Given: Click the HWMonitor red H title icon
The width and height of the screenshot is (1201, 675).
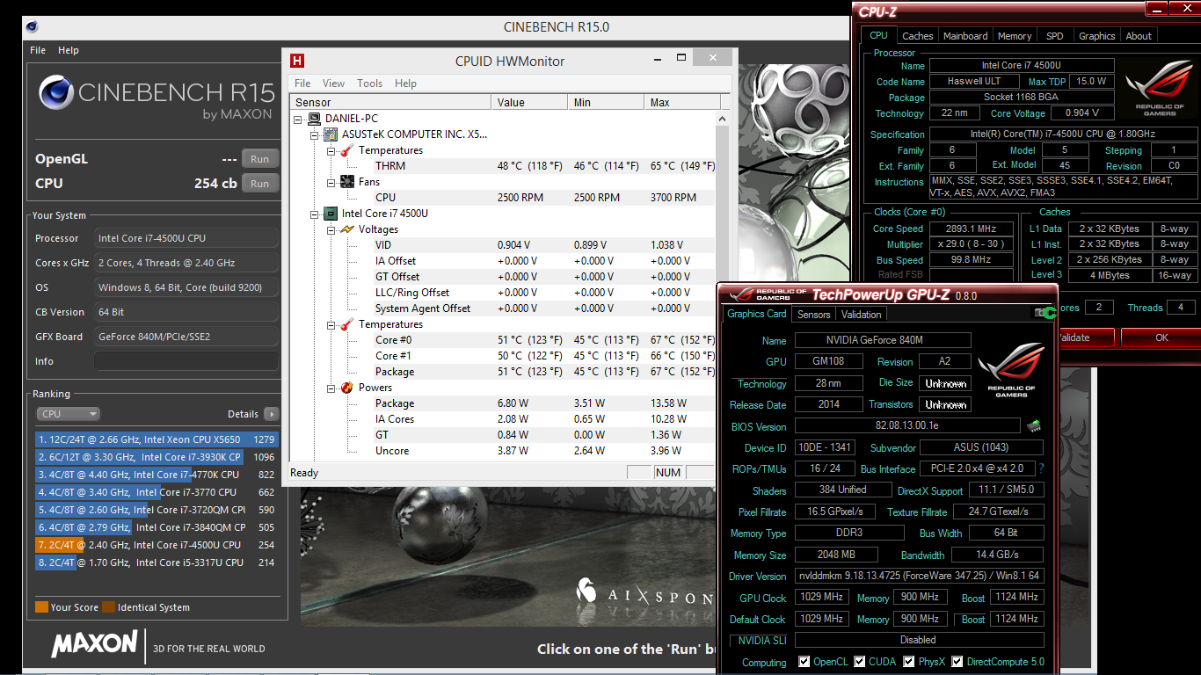Looking at the screenshot, I should (x=298, y=61).
